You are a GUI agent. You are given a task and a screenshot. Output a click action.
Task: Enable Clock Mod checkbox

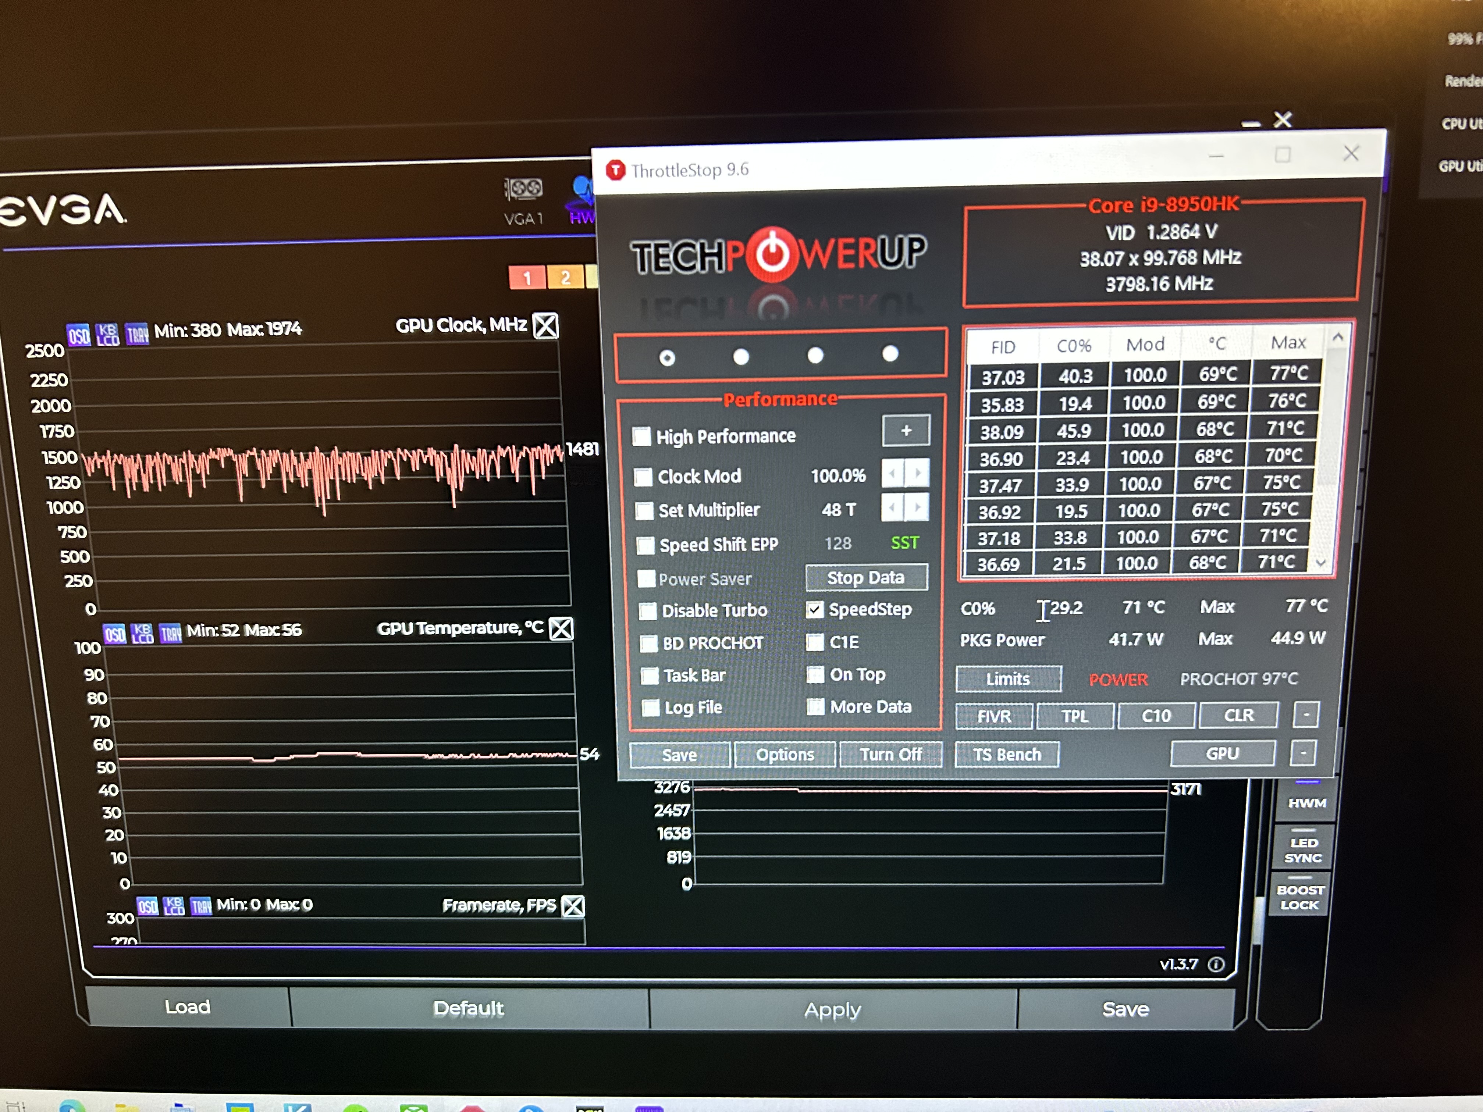tap(643, 477)
